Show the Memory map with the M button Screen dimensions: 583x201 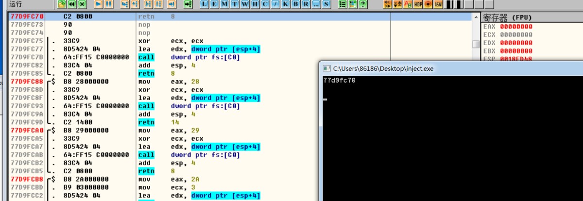(225, 4)
